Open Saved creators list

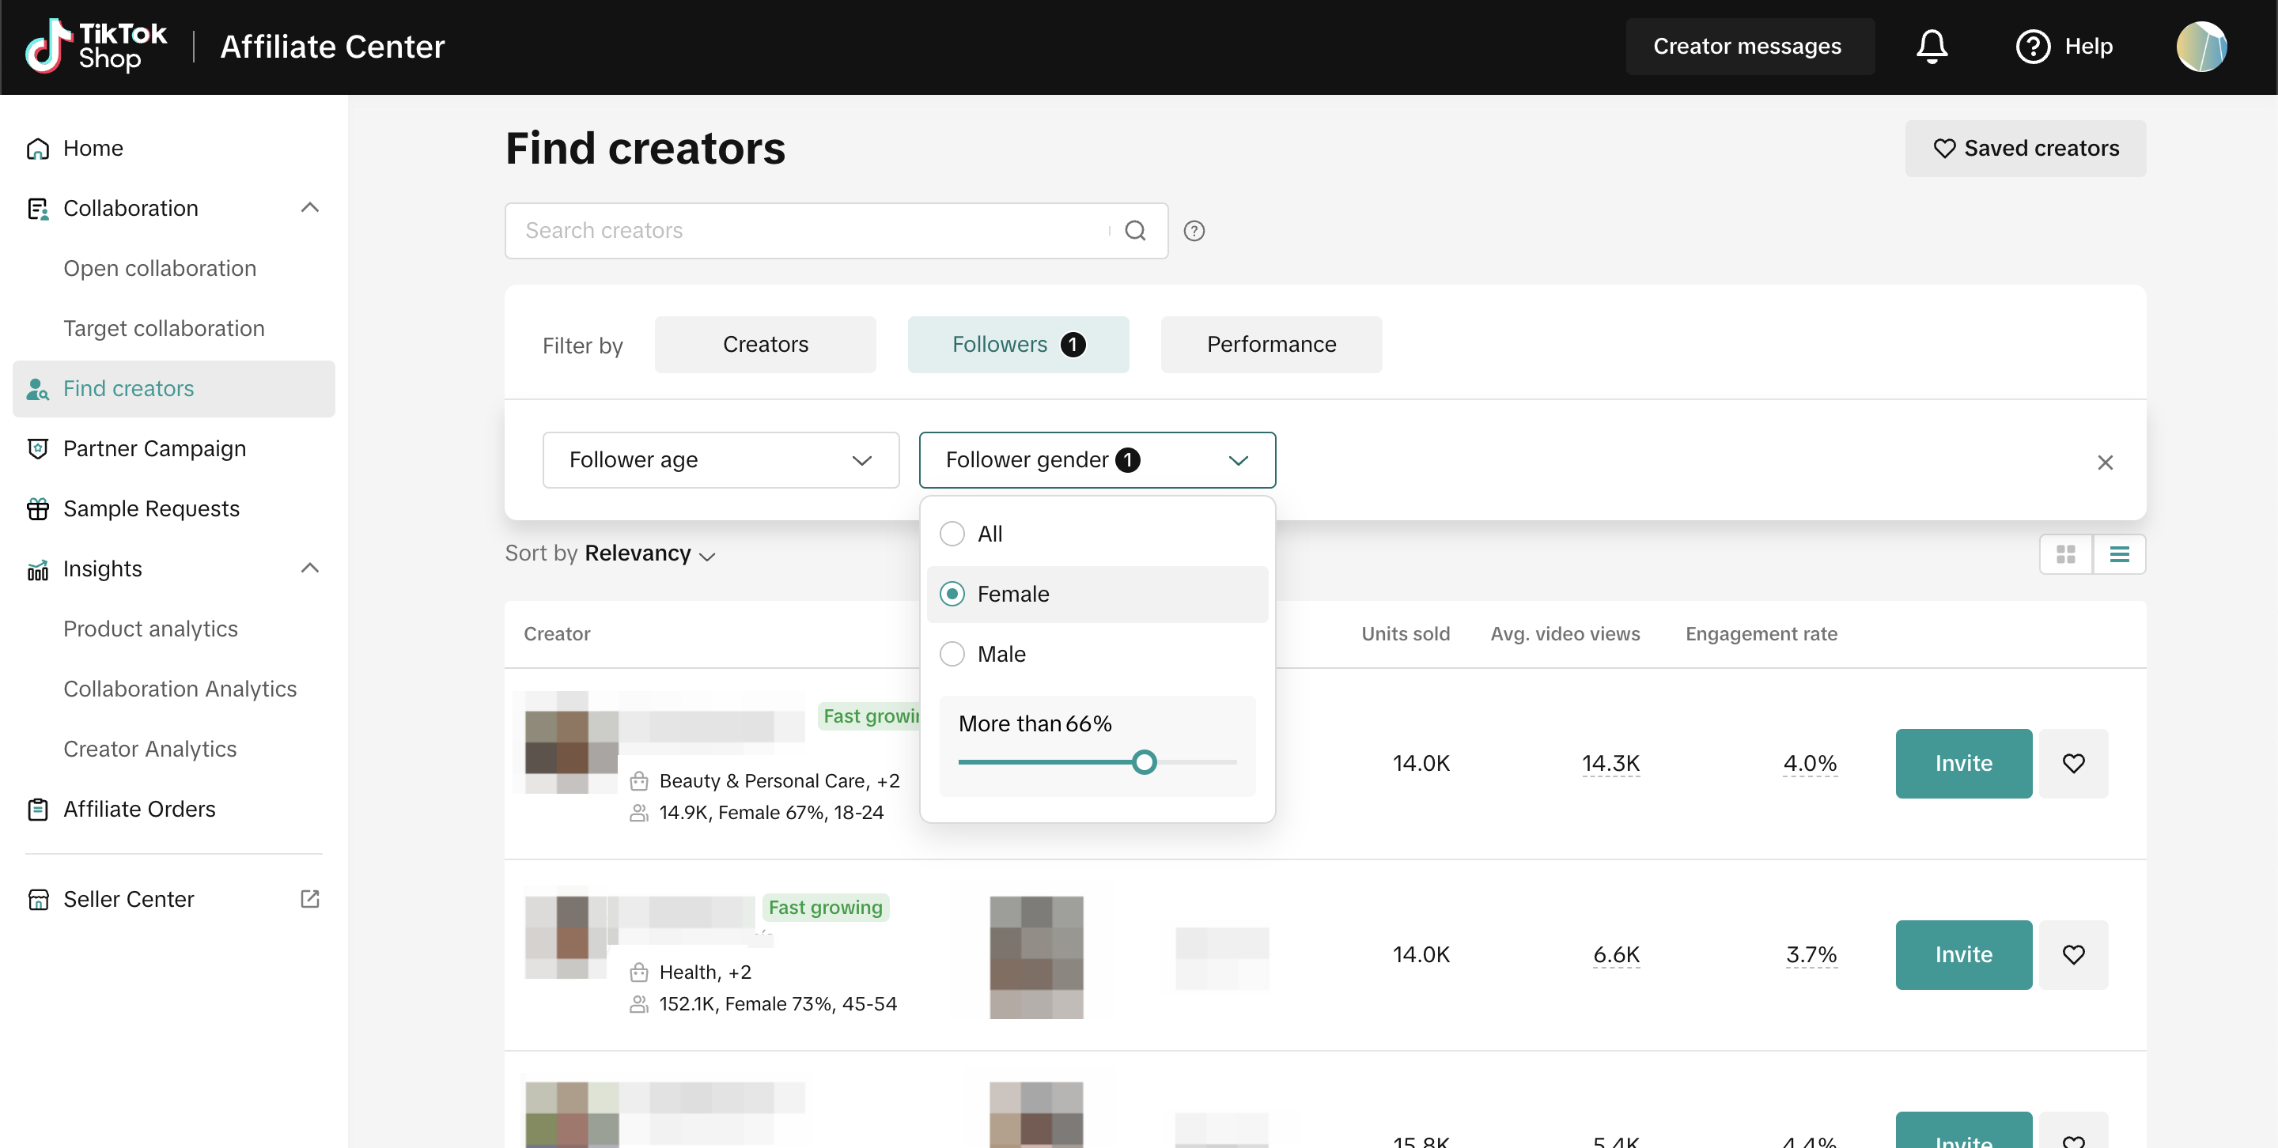2025,149
